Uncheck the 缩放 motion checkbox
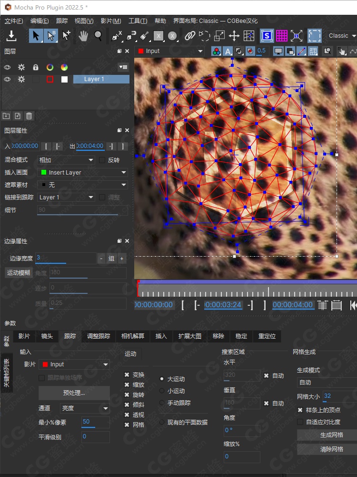The image size is (357, 477). [127, 385]
